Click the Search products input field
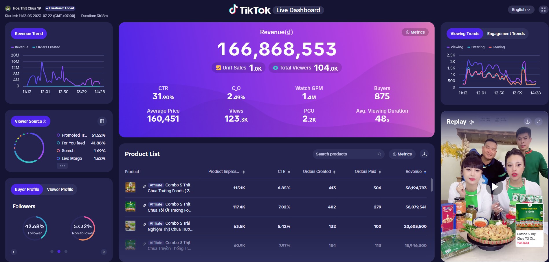The width and height of the screenshot is (549, 262). [x=344, y=154]
